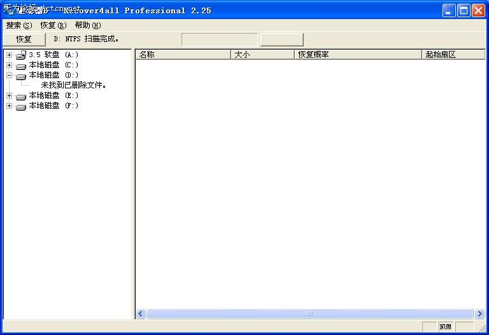Click the NUM status bar indicator
The image size is (489, 335).
pyautogui.click(x=446, y=327)
